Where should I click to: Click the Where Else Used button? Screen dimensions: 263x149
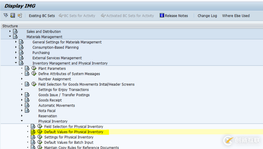(236, 16)
